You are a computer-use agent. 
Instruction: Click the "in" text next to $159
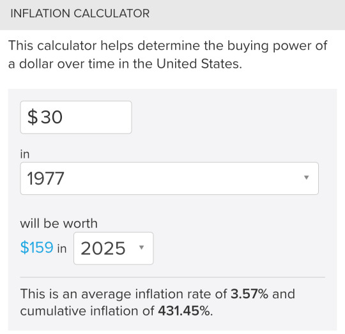pyautogui.click(x=62, y=248)
